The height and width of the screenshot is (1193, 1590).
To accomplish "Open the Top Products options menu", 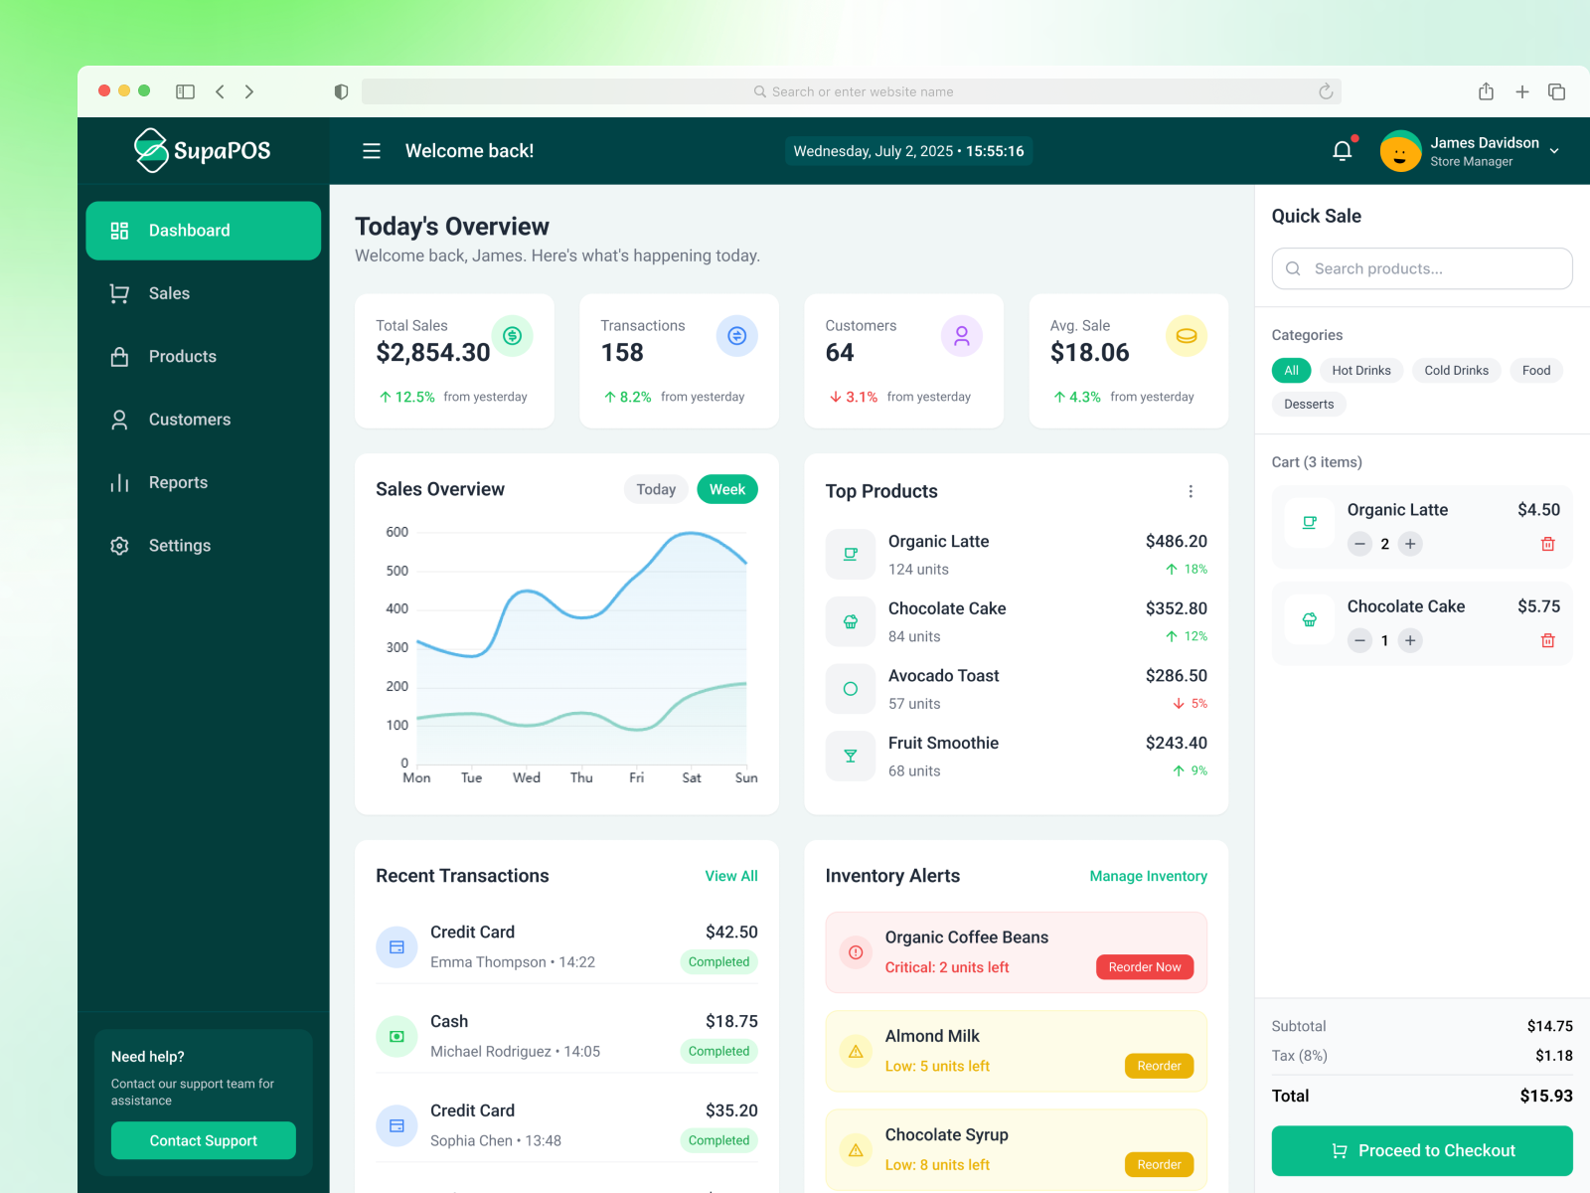I will click(1191, 490).
